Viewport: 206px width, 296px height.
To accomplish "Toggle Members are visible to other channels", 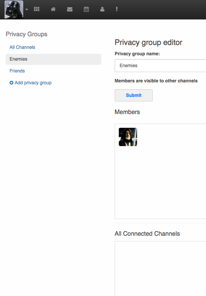I will tap(156, 81).
